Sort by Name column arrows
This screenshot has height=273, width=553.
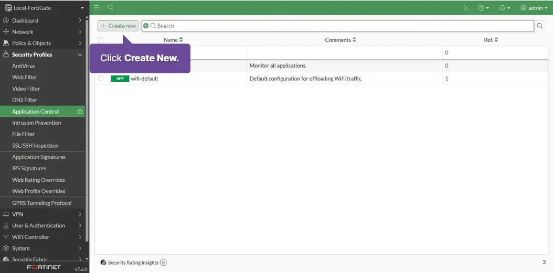(182, 40)
